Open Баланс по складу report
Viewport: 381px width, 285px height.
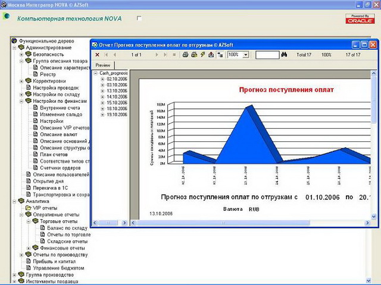point(67,228)
